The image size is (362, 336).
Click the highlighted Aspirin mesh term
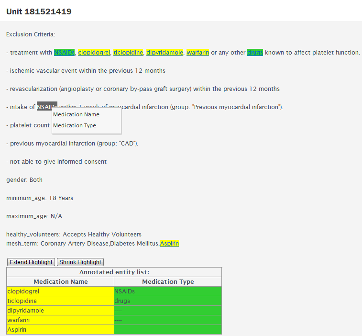click(169, 244)
